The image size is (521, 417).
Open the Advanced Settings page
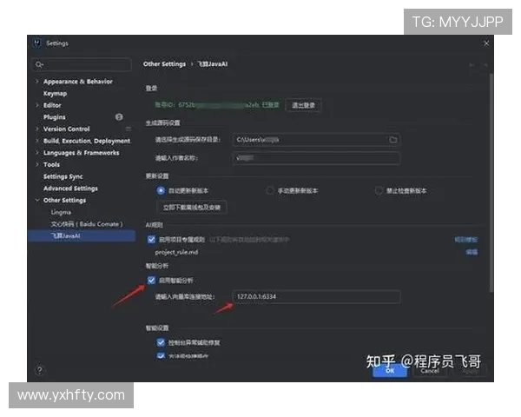click(x=70, y=189)
